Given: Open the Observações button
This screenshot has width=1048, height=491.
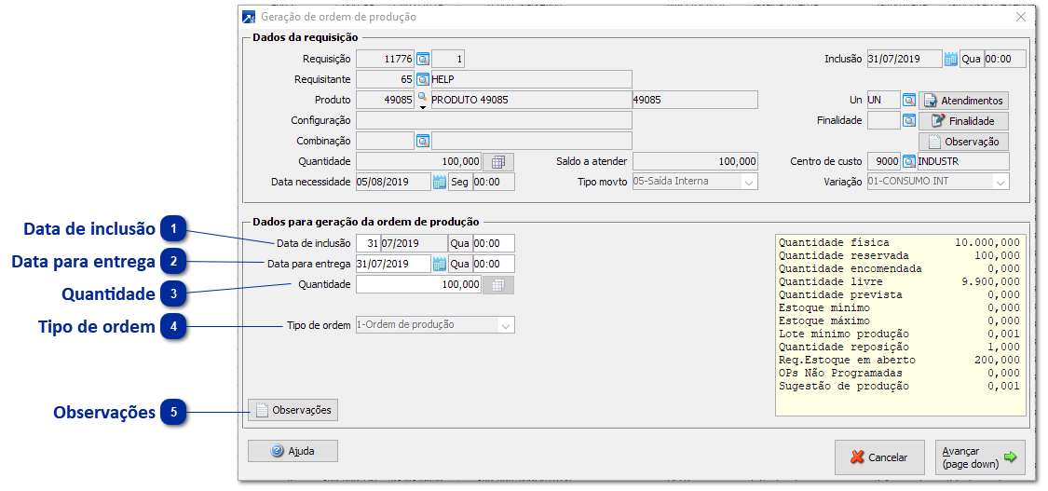Looking at the screenshot, I should click(293, 410).
